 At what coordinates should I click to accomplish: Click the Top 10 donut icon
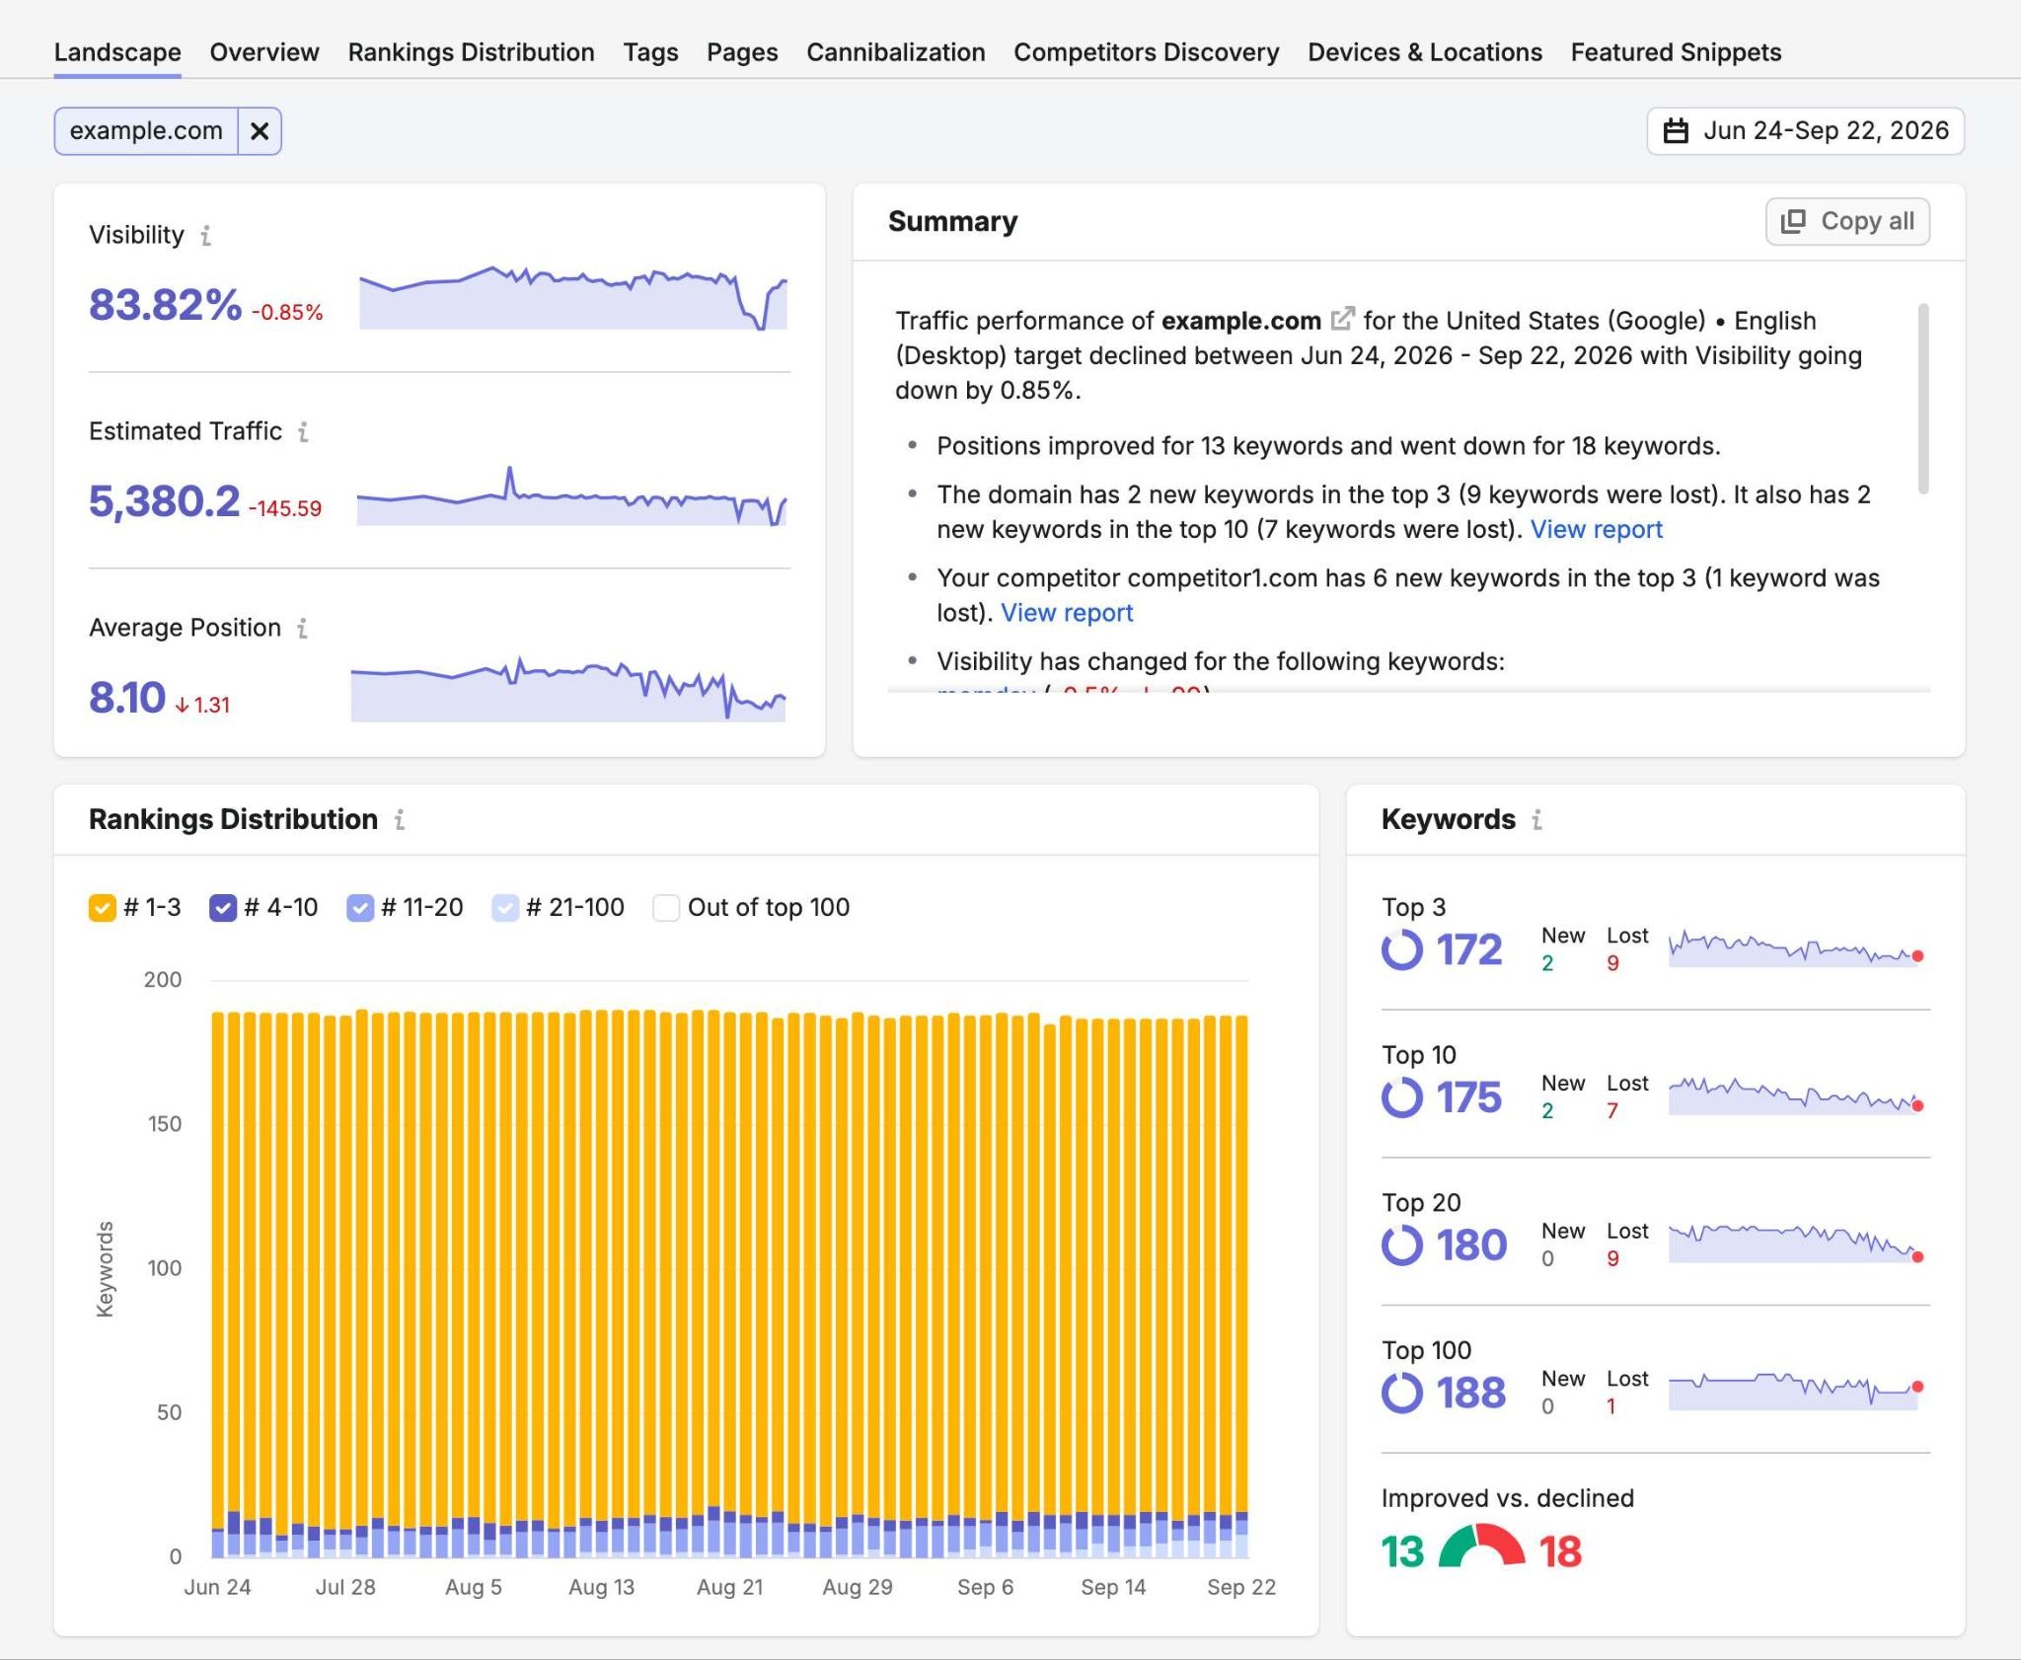coord(1402,1097)
